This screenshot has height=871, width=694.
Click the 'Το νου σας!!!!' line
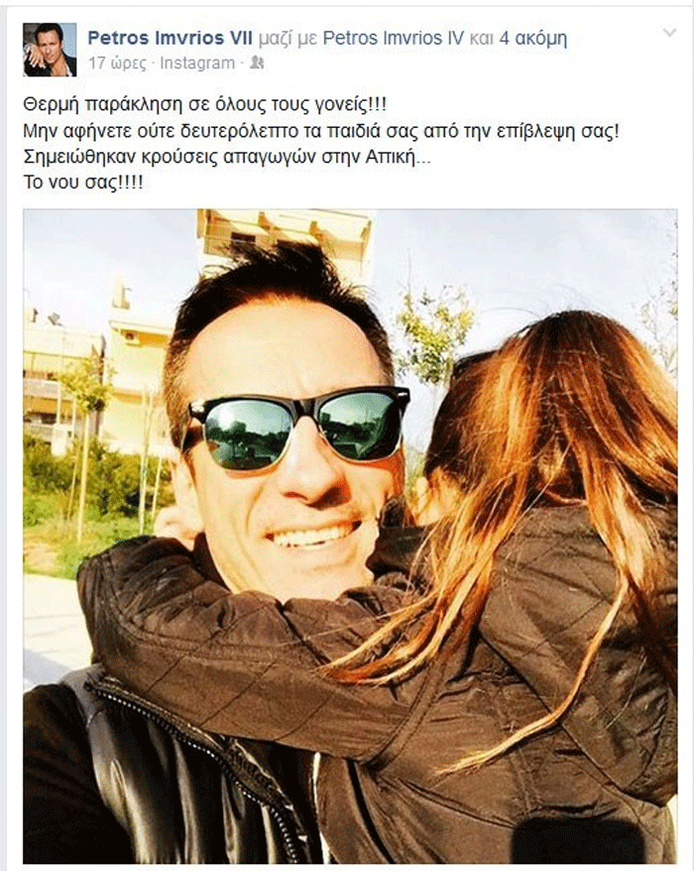[83, 184]
